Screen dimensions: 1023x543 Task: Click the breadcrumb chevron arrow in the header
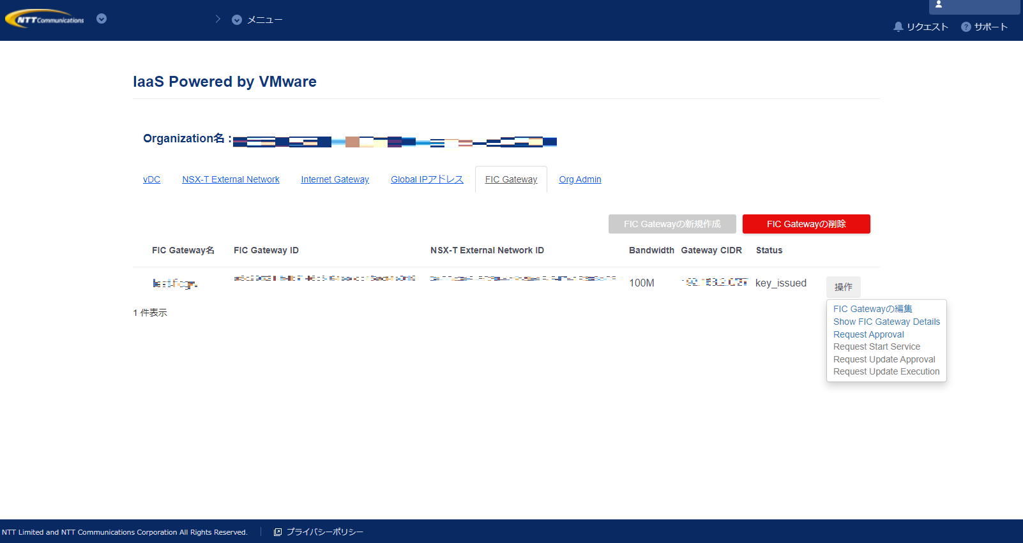pos(218,19)
